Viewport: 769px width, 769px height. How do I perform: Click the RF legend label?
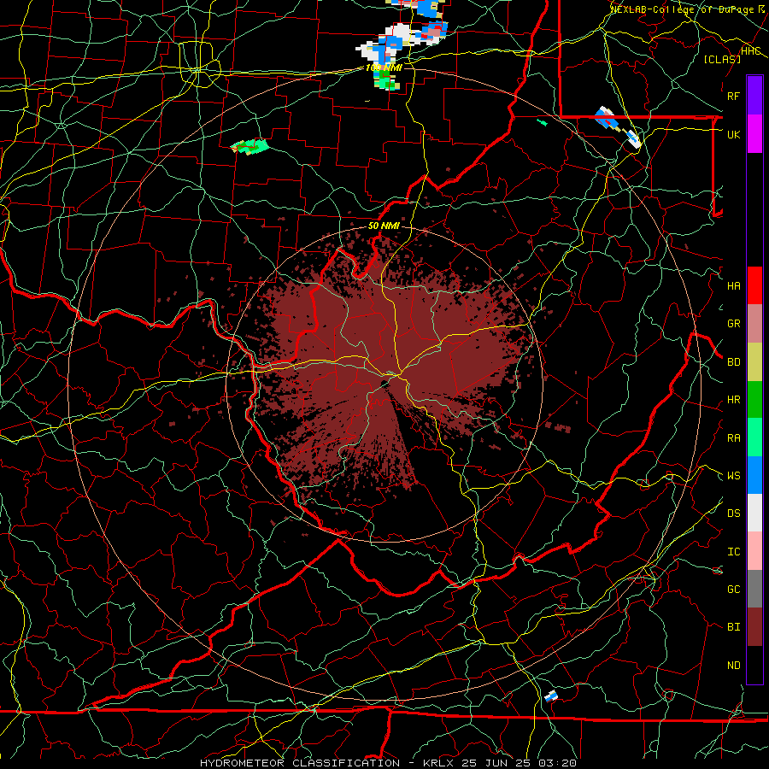[x=733, y=96]
